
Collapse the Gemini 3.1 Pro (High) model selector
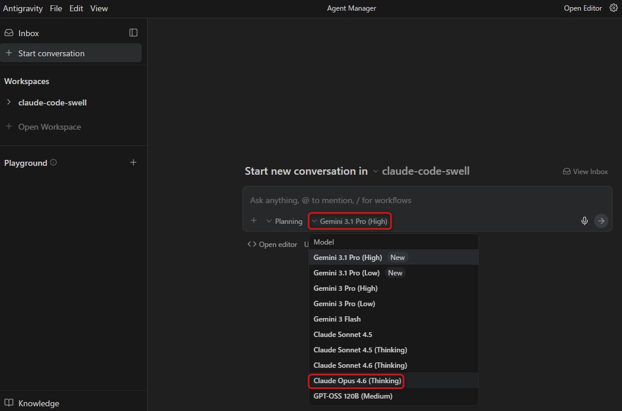coord(350,221)
